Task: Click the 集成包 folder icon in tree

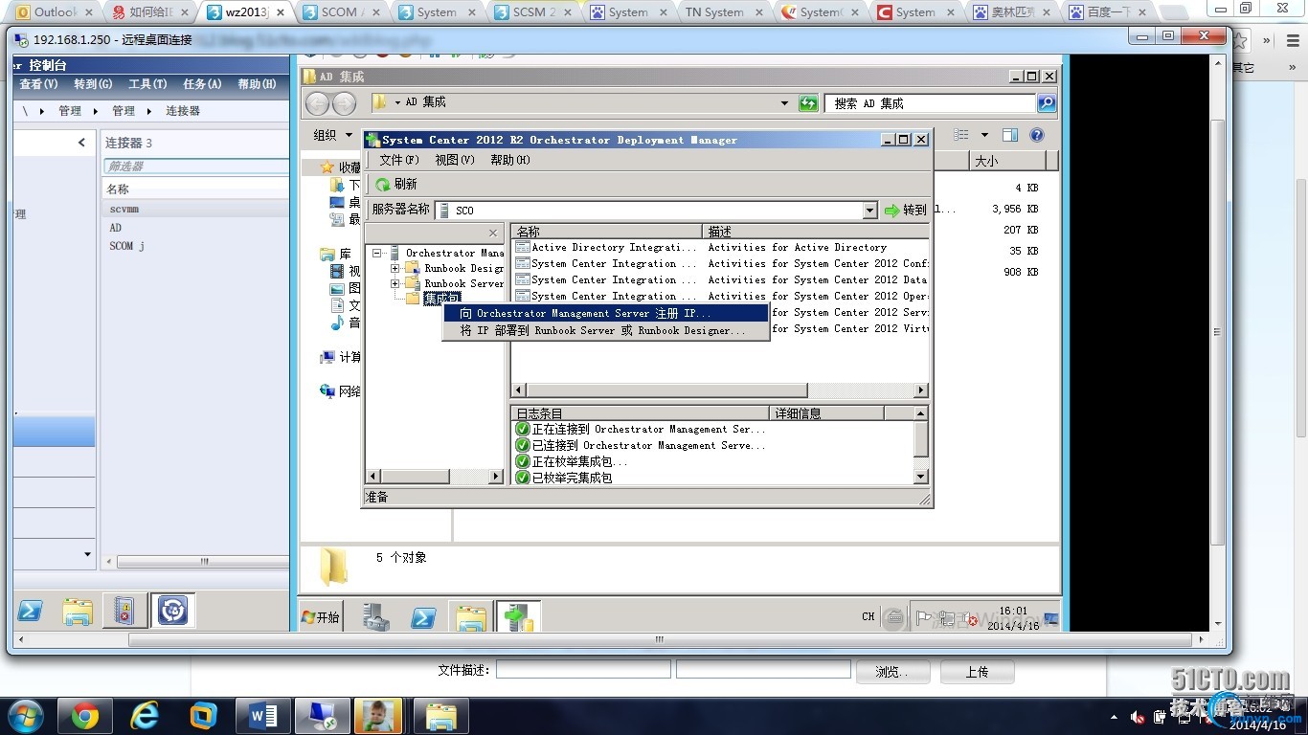Action: (x=414, y=299)
